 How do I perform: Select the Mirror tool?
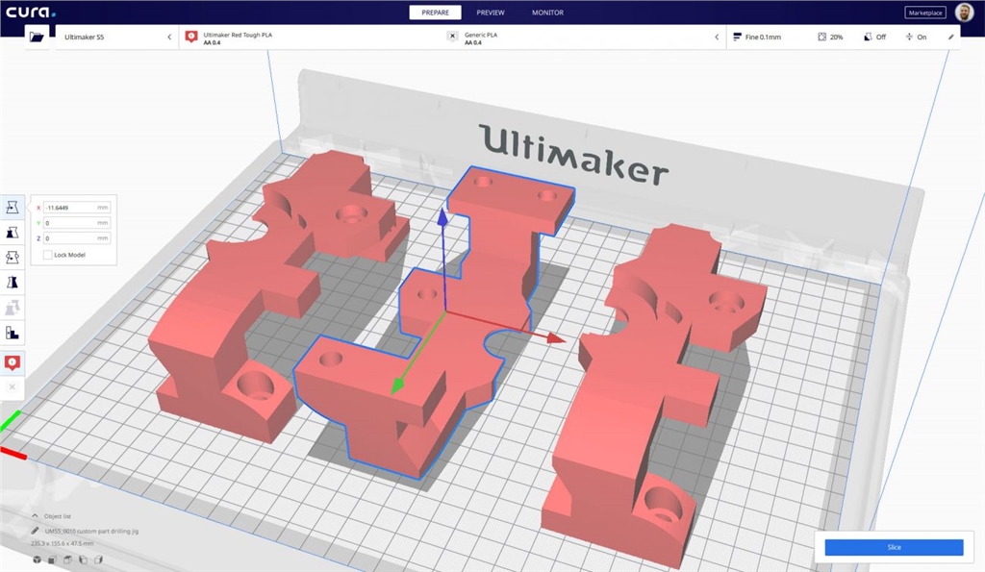[x=13, y=282]
